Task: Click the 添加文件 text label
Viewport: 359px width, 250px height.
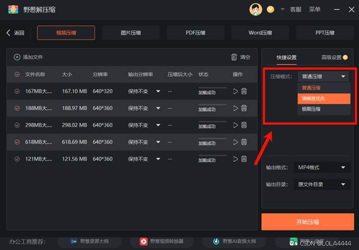Action: (33, 57)
